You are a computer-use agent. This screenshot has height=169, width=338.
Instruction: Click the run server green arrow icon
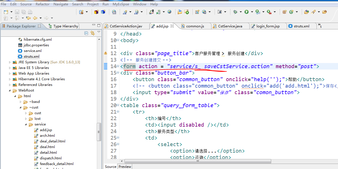coord(159,12)
